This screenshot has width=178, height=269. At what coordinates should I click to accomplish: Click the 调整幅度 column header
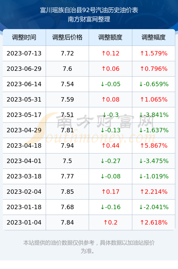pos(154,37)
